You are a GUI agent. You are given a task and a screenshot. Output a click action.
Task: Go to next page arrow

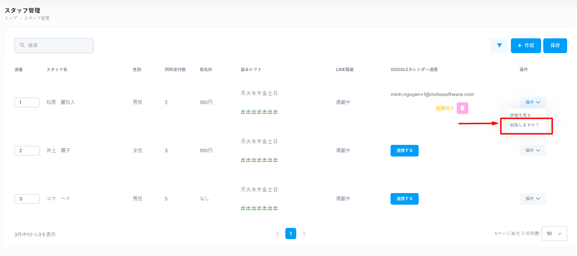coord(304,234)
